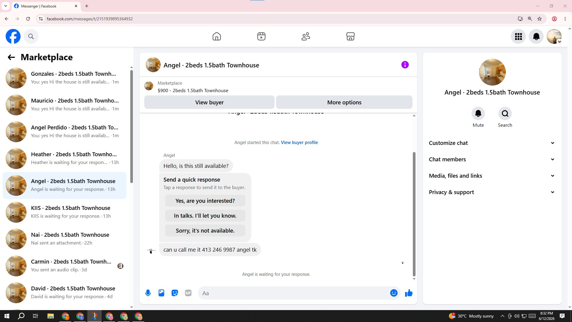Choose a GIF icon
Viewport: 572px width, 322px height.
188,293
